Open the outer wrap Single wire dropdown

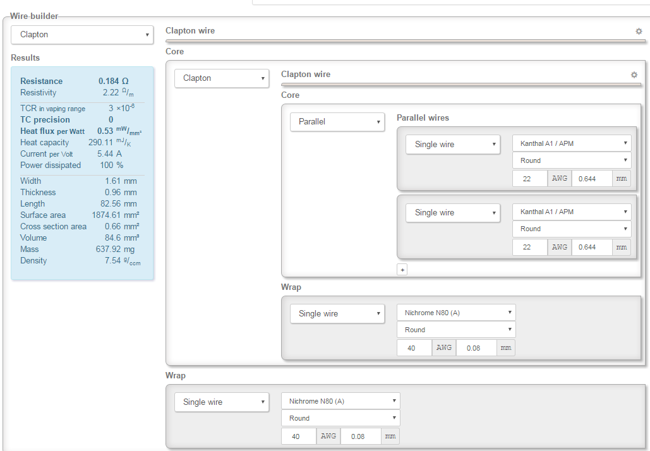(222, 402)
